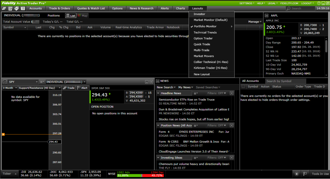This screenshot has height=179, width=330.
Task: Open the Headline News list options icon
Action: [x=196, y=93]
